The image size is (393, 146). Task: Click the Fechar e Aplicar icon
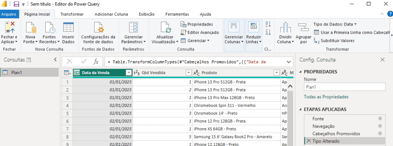click(x=10, y=27)
